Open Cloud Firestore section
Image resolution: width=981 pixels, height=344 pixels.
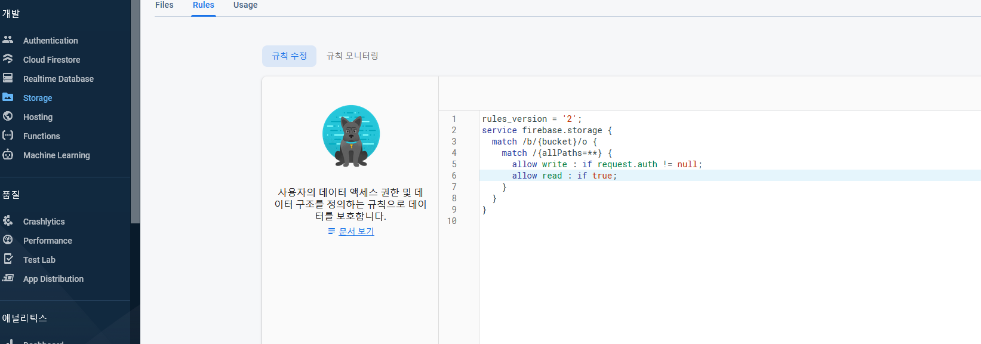(52, 60)
